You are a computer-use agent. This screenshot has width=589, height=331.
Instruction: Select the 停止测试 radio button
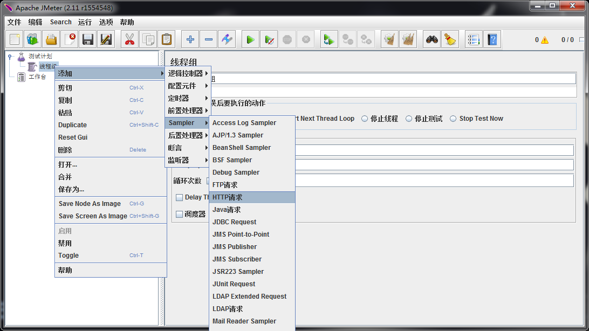pos(409,119)
